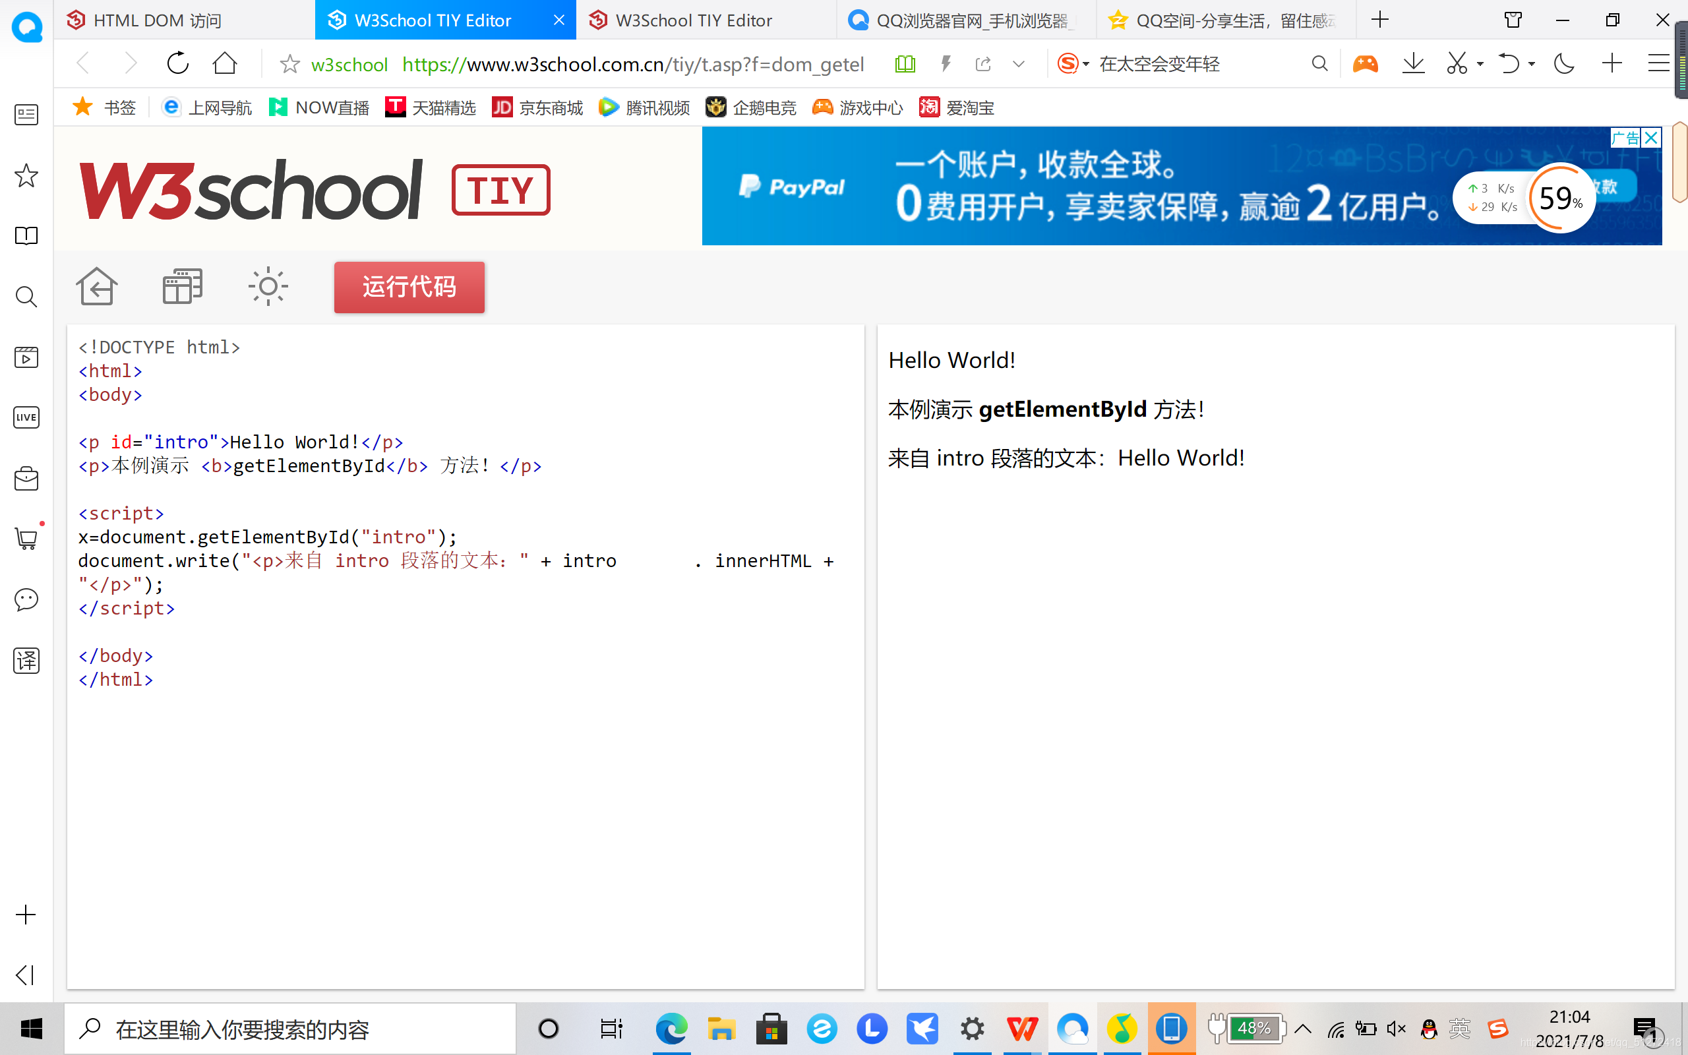Viewport: 1688px width, 1055px height.
Task: Toggle night mode moon icon
Action: [1564, 64]
